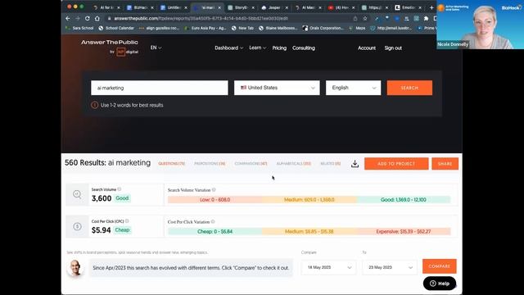This screenshot has height=295, width=524.
Task: Select the Alphabeticals results tab
Action: 293,164
